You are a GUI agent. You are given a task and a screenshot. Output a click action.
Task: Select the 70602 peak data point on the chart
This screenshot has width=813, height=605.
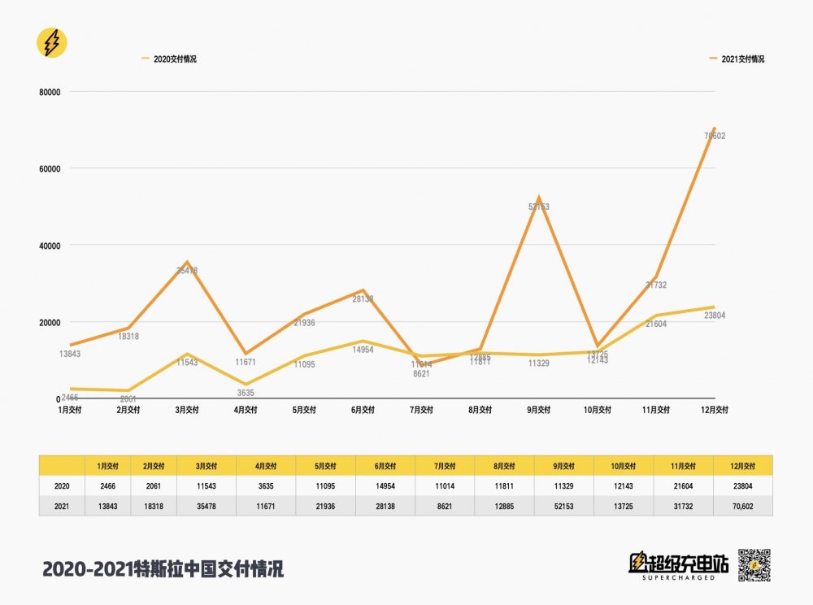click(x=713, y=128)
